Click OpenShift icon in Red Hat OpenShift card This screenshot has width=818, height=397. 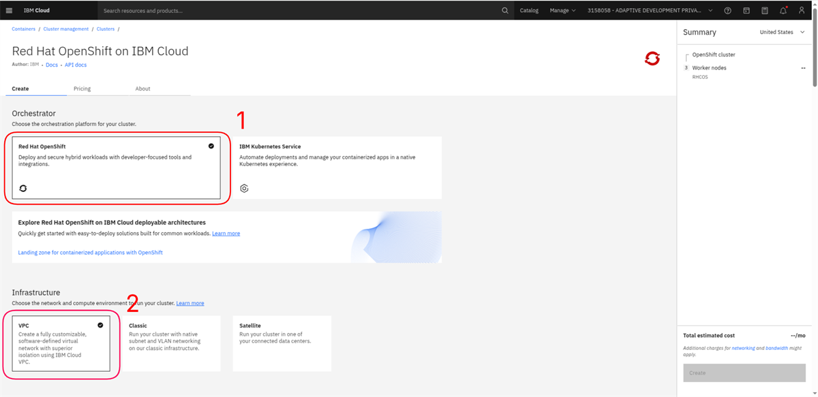pyautogui.click(x=23, y=189)
